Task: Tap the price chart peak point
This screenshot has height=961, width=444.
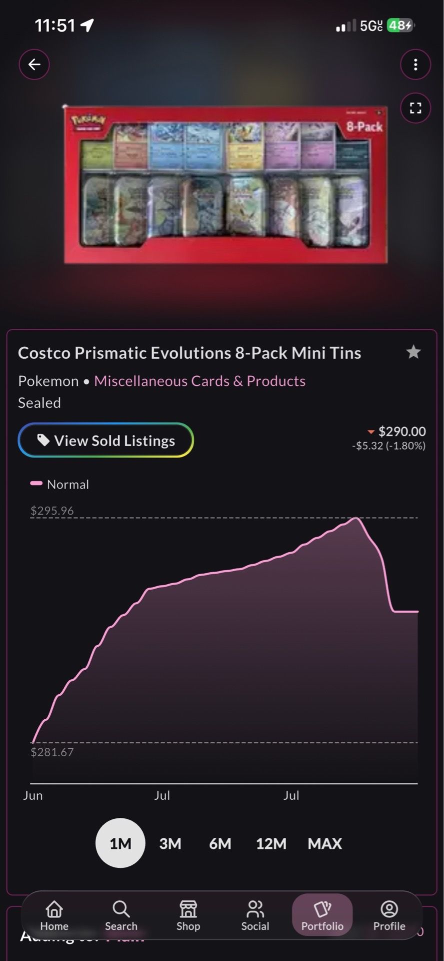Action: click(x=356, y=519)
